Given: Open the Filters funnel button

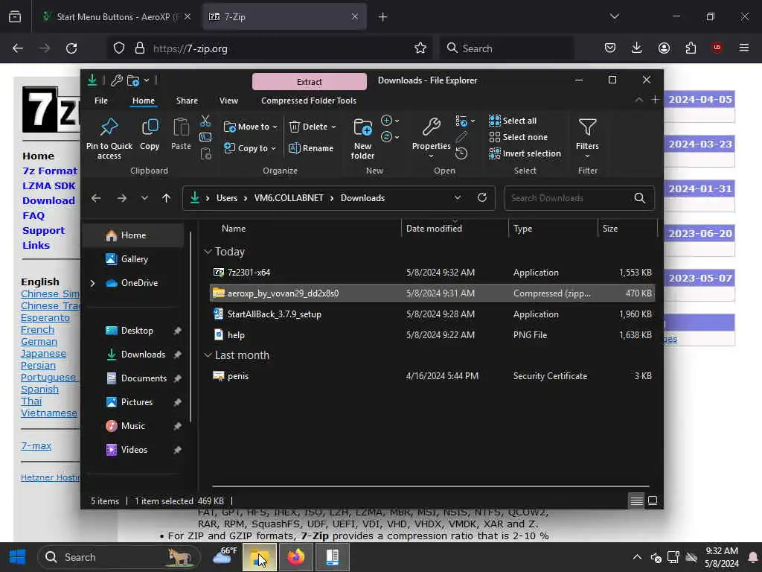Looking at the screenshot, I should pos(587,139).
